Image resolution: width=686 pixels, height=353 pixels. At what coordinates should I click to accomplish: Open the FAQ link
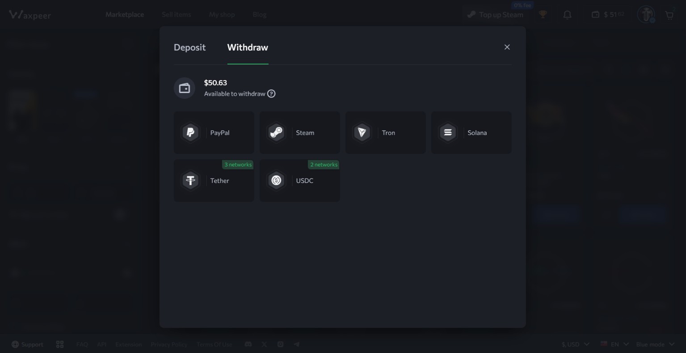click(82, 344)
